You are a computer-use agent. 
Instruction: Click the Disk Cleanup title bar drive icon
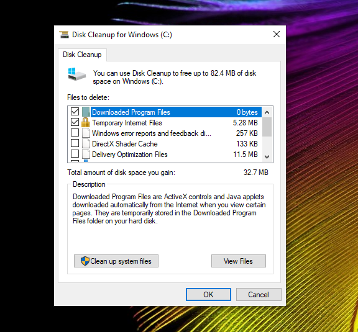[64, 35]
